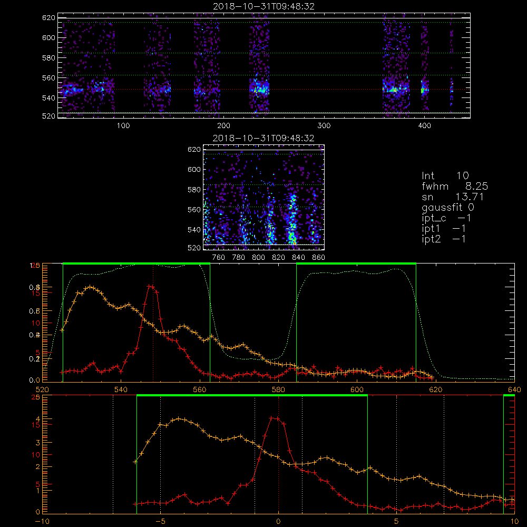Select the 'fwhm 8.25' readout
Viewport: 527px width, 527px height.
pos(455,186)
